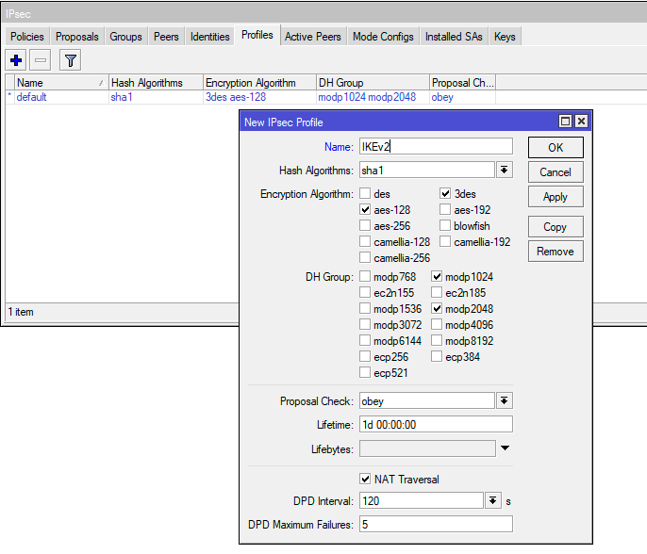The height and width of the screenshot is (554, 647).
Task: Uncheck the 3des encryption algorithm
Action: pyautogui.click(x=446, y=194)
